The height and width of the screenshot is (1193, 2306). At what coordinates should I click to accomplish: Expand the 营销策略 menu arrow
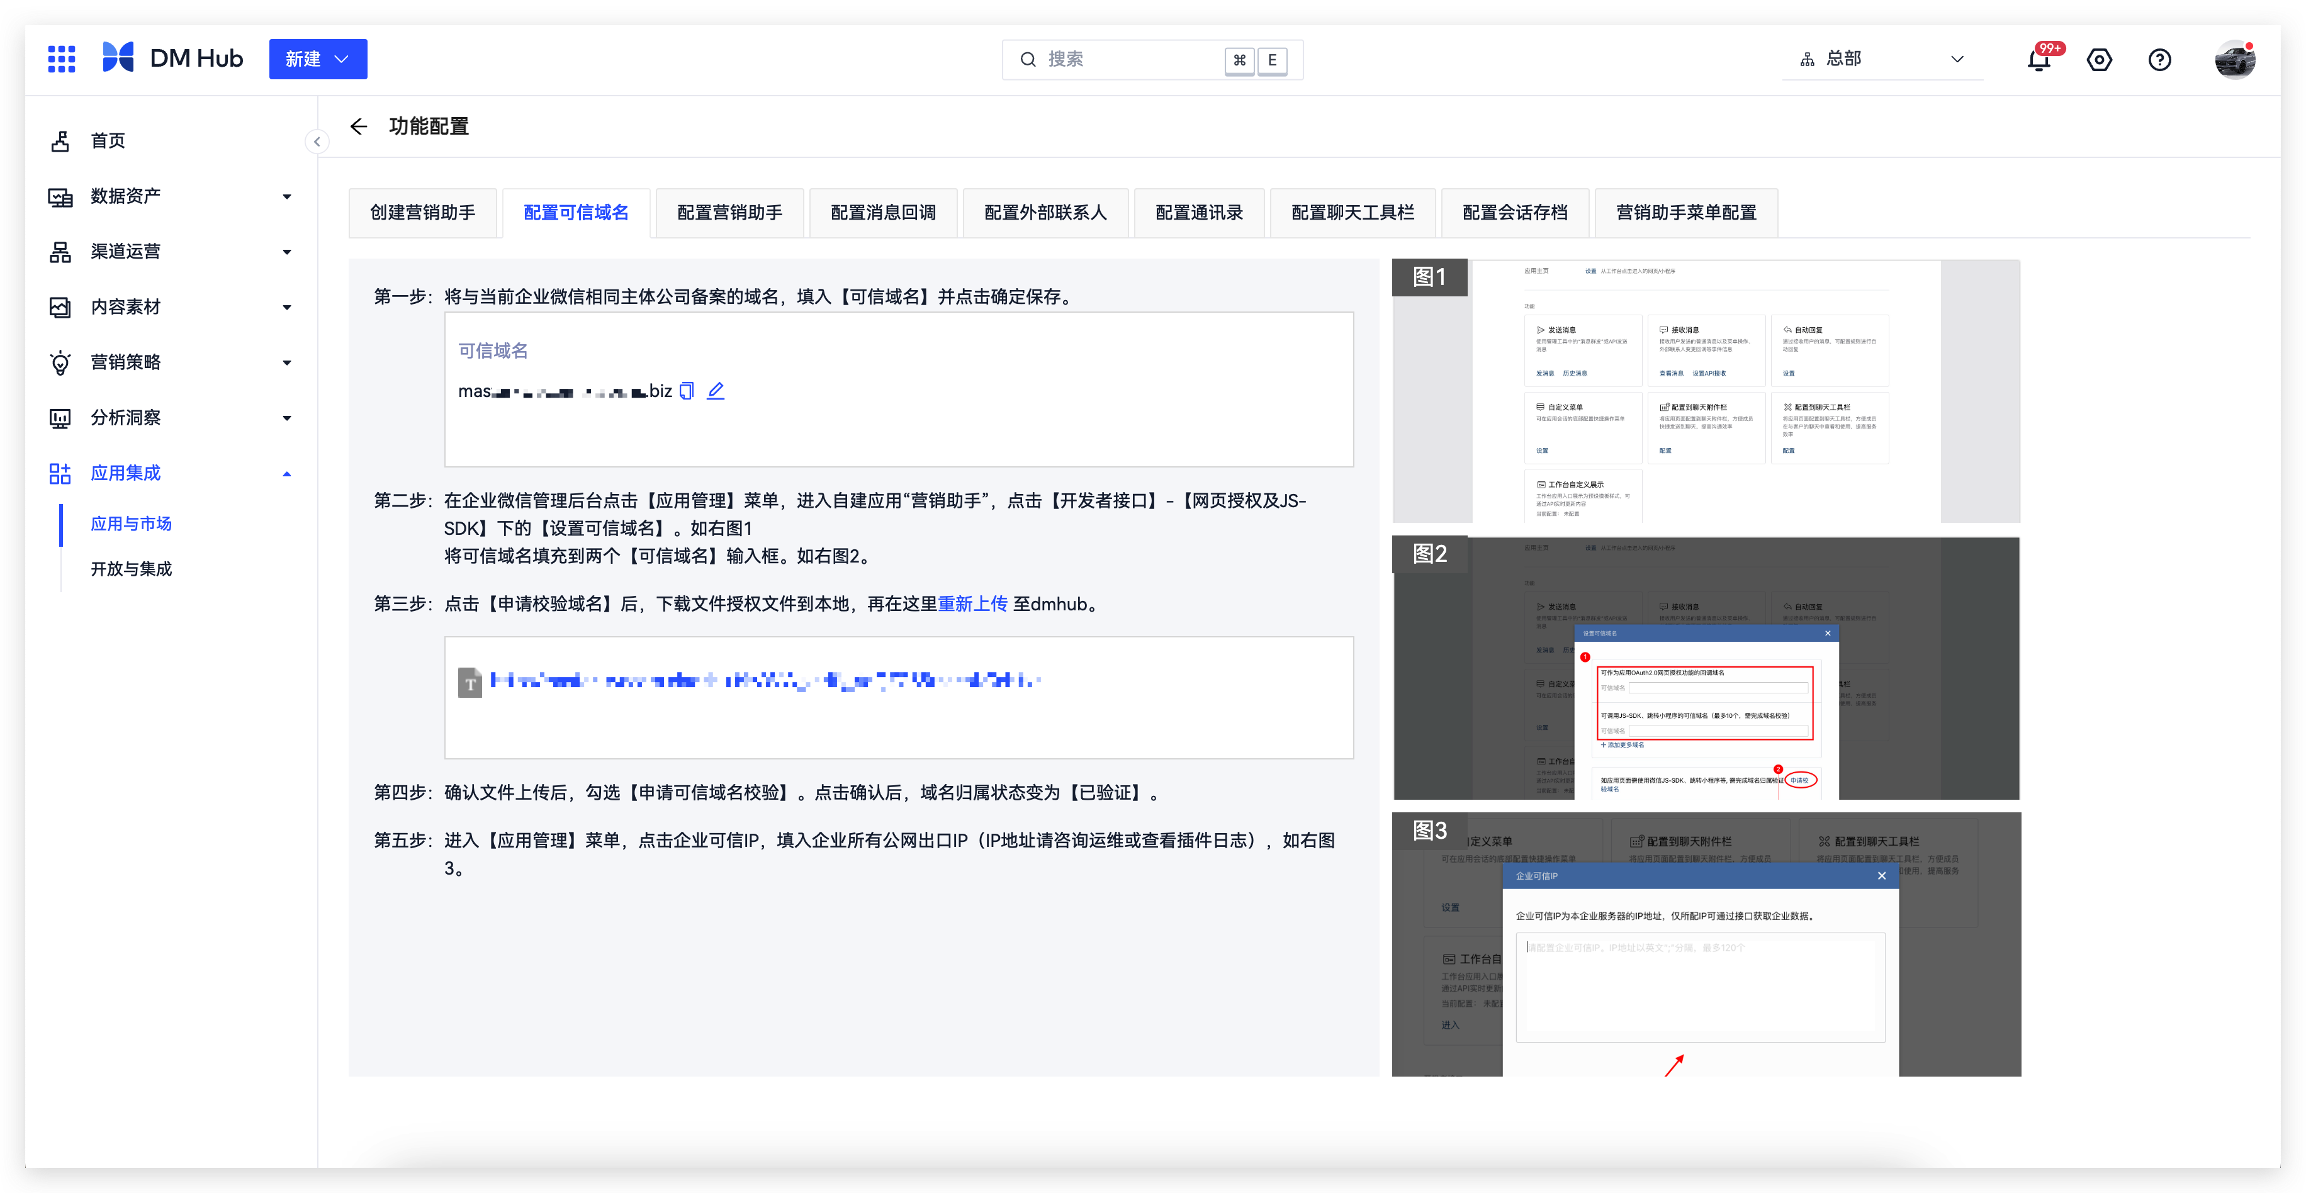coord(286,363)
